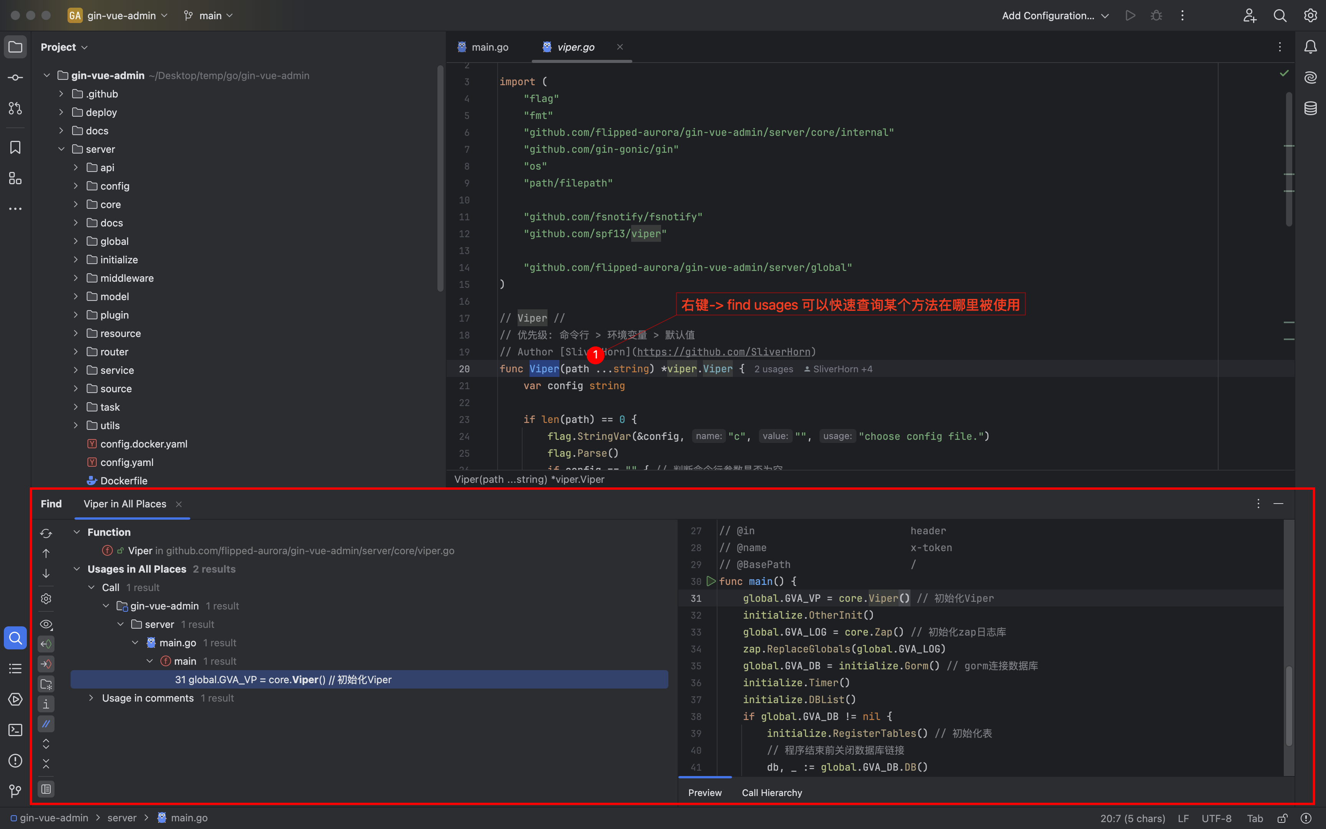This screenshot has height=829, width=1326.
Task: Select viper.go editor tab
Action: 576,47
